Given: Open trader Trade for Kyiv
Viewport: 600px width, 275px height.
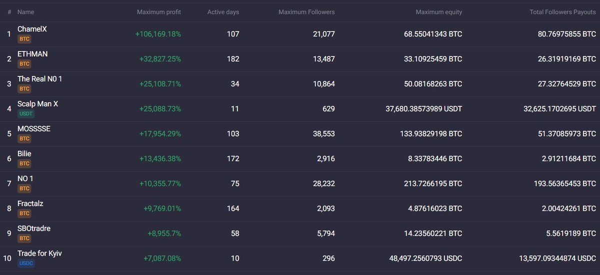Looking at the screenshot, I should (39, 254).
